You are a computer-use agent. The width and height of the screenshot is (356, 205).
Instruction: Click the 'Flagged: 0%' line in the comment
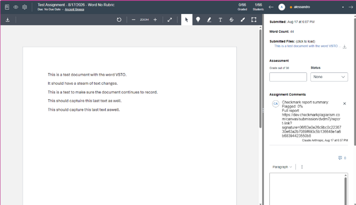[x=292, y=106]
